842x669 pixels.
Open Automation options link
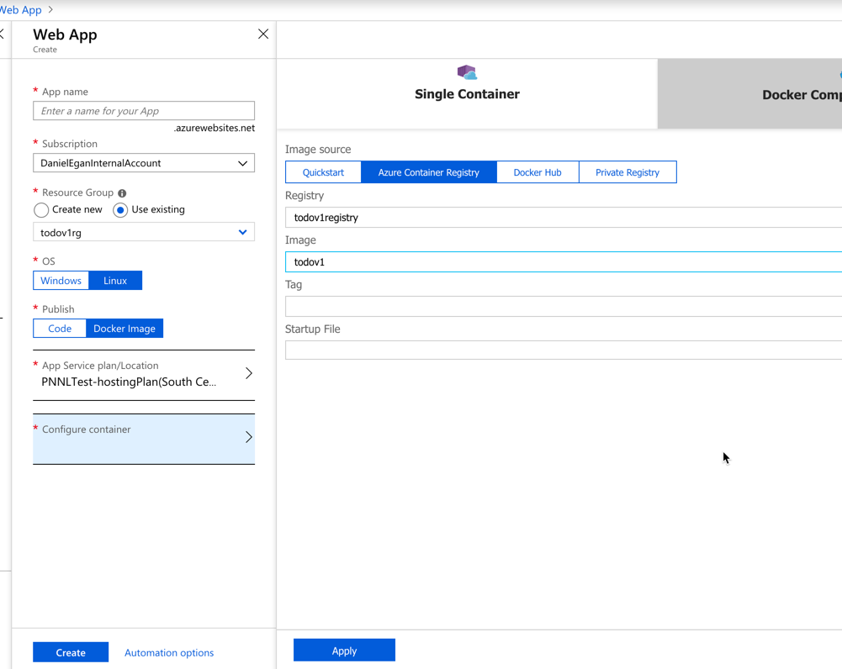point(169,653)
